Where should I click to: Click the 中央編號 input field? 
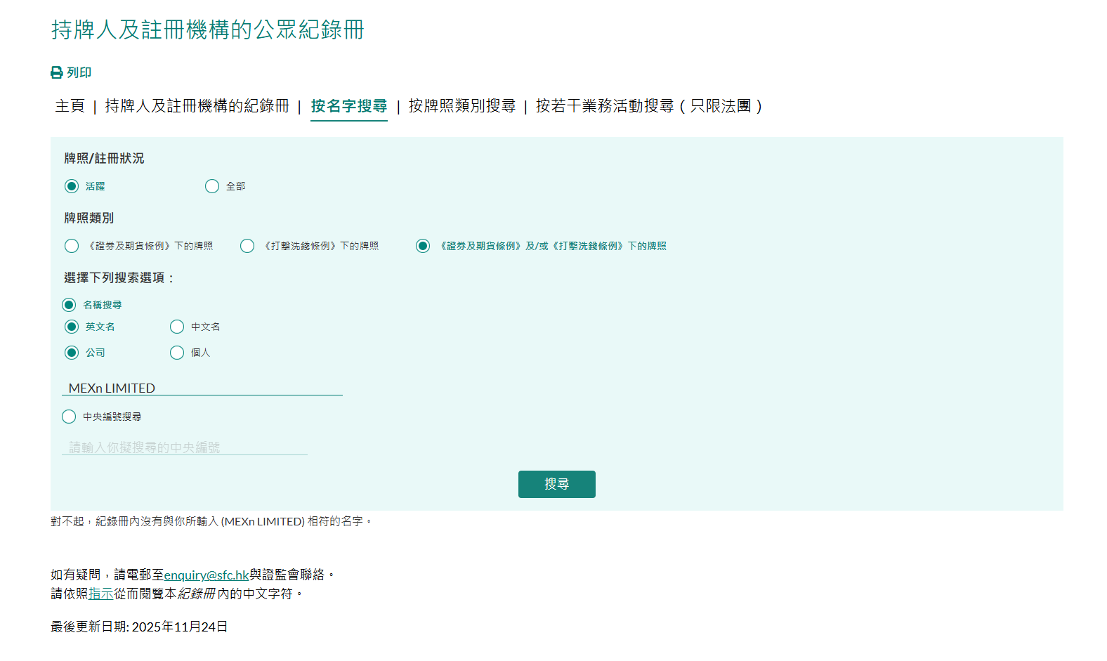[185, 447]
